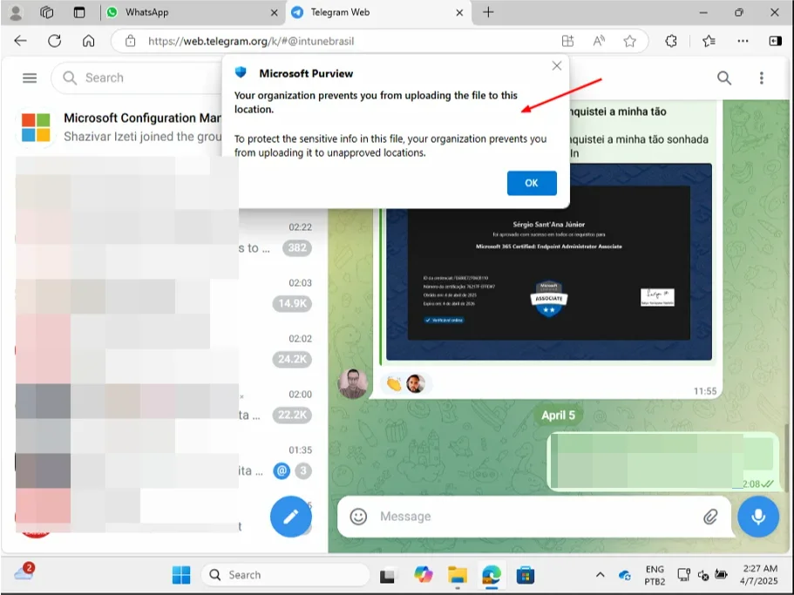Switch the ENG PTB2 input language
794x595 pixels.
point(655,575)
